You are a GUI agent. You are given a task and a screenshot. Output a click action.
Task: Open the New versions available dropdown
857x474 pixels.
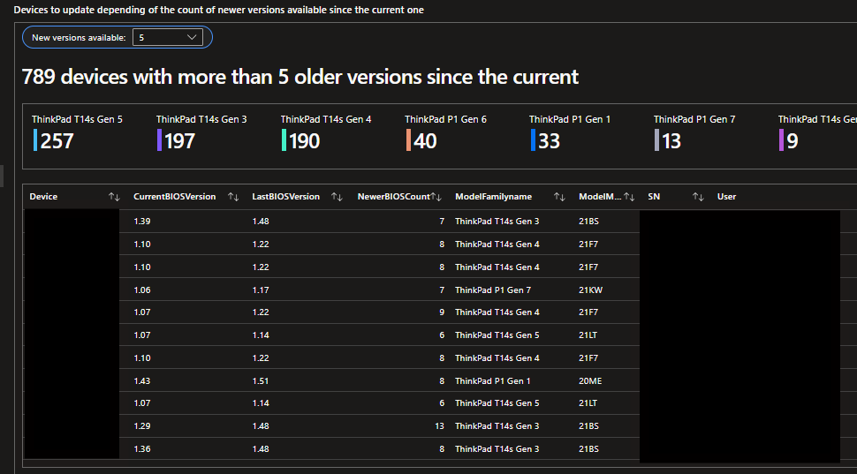[x=168, y=38]
